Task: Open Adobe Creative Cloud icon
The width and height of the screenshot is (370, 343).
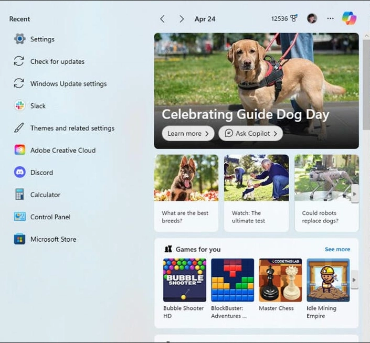Action: coord(19,150)
